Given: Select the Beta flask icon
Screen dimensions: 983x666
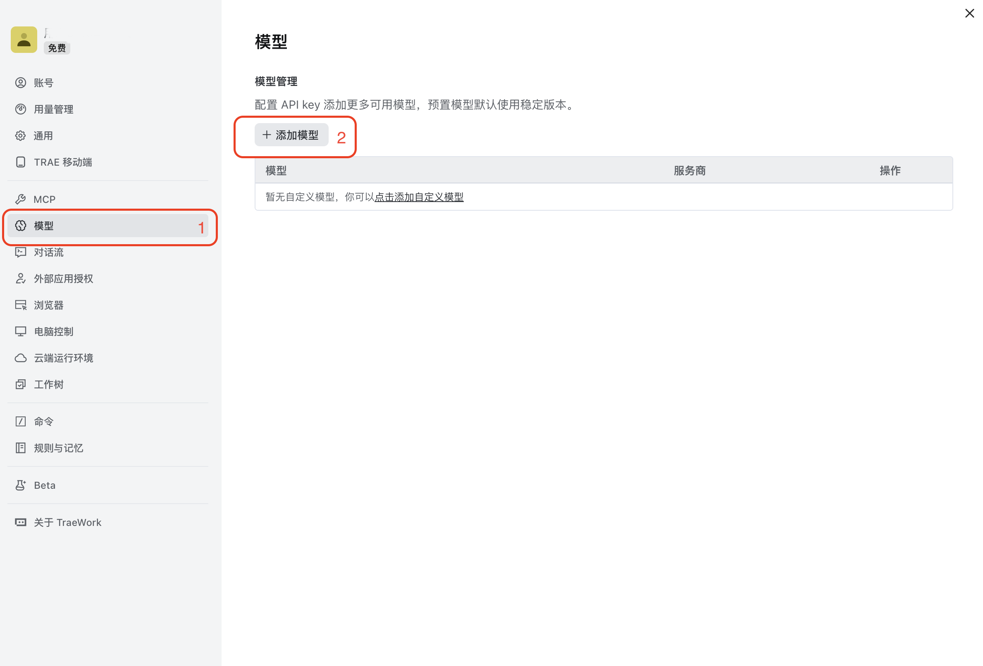Looking at the screenshot, I should pyautogui.click(x=20, y=485).
